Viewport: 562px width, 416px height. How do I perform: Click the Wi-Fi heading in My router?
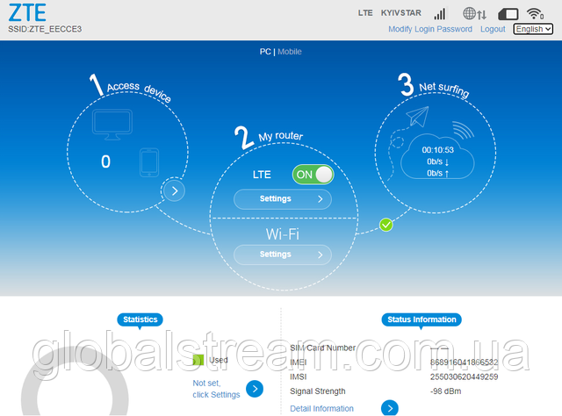(283, 234)
